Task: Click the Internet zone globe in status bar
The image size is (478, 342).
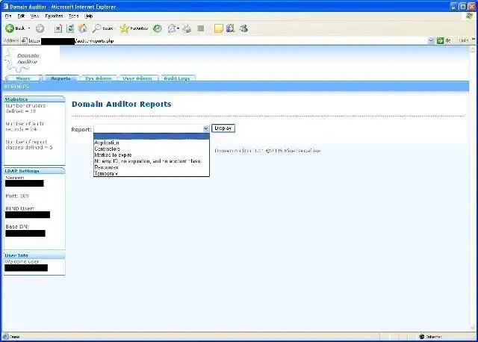Action: click(x=421, y=337)
